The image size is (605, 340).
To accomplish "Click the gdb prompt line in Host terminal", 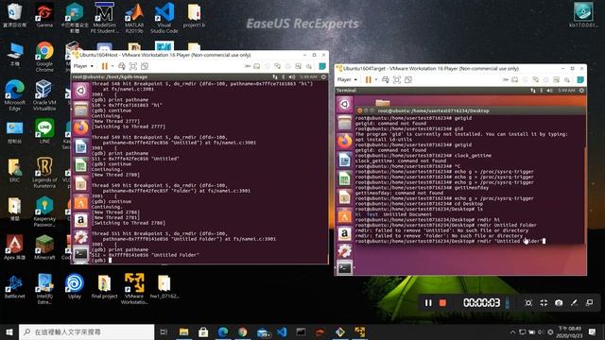I will 102,261.
